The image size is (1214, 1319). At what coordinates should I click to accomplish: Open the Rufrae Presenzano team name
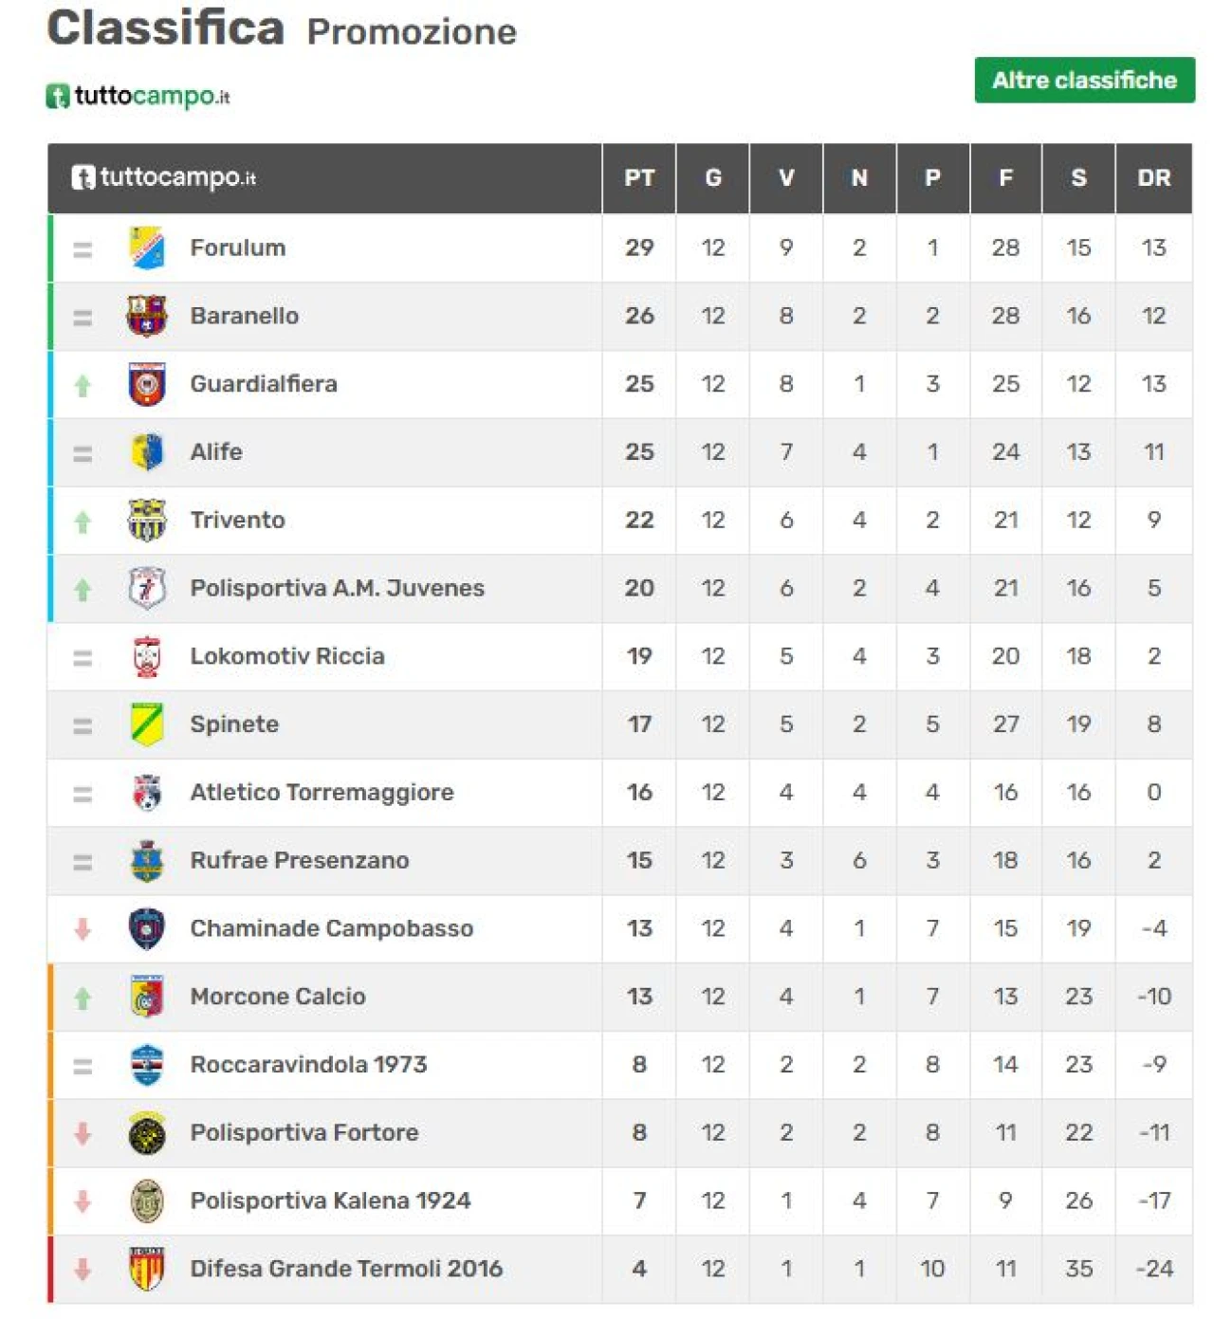(x=300, y=860)
